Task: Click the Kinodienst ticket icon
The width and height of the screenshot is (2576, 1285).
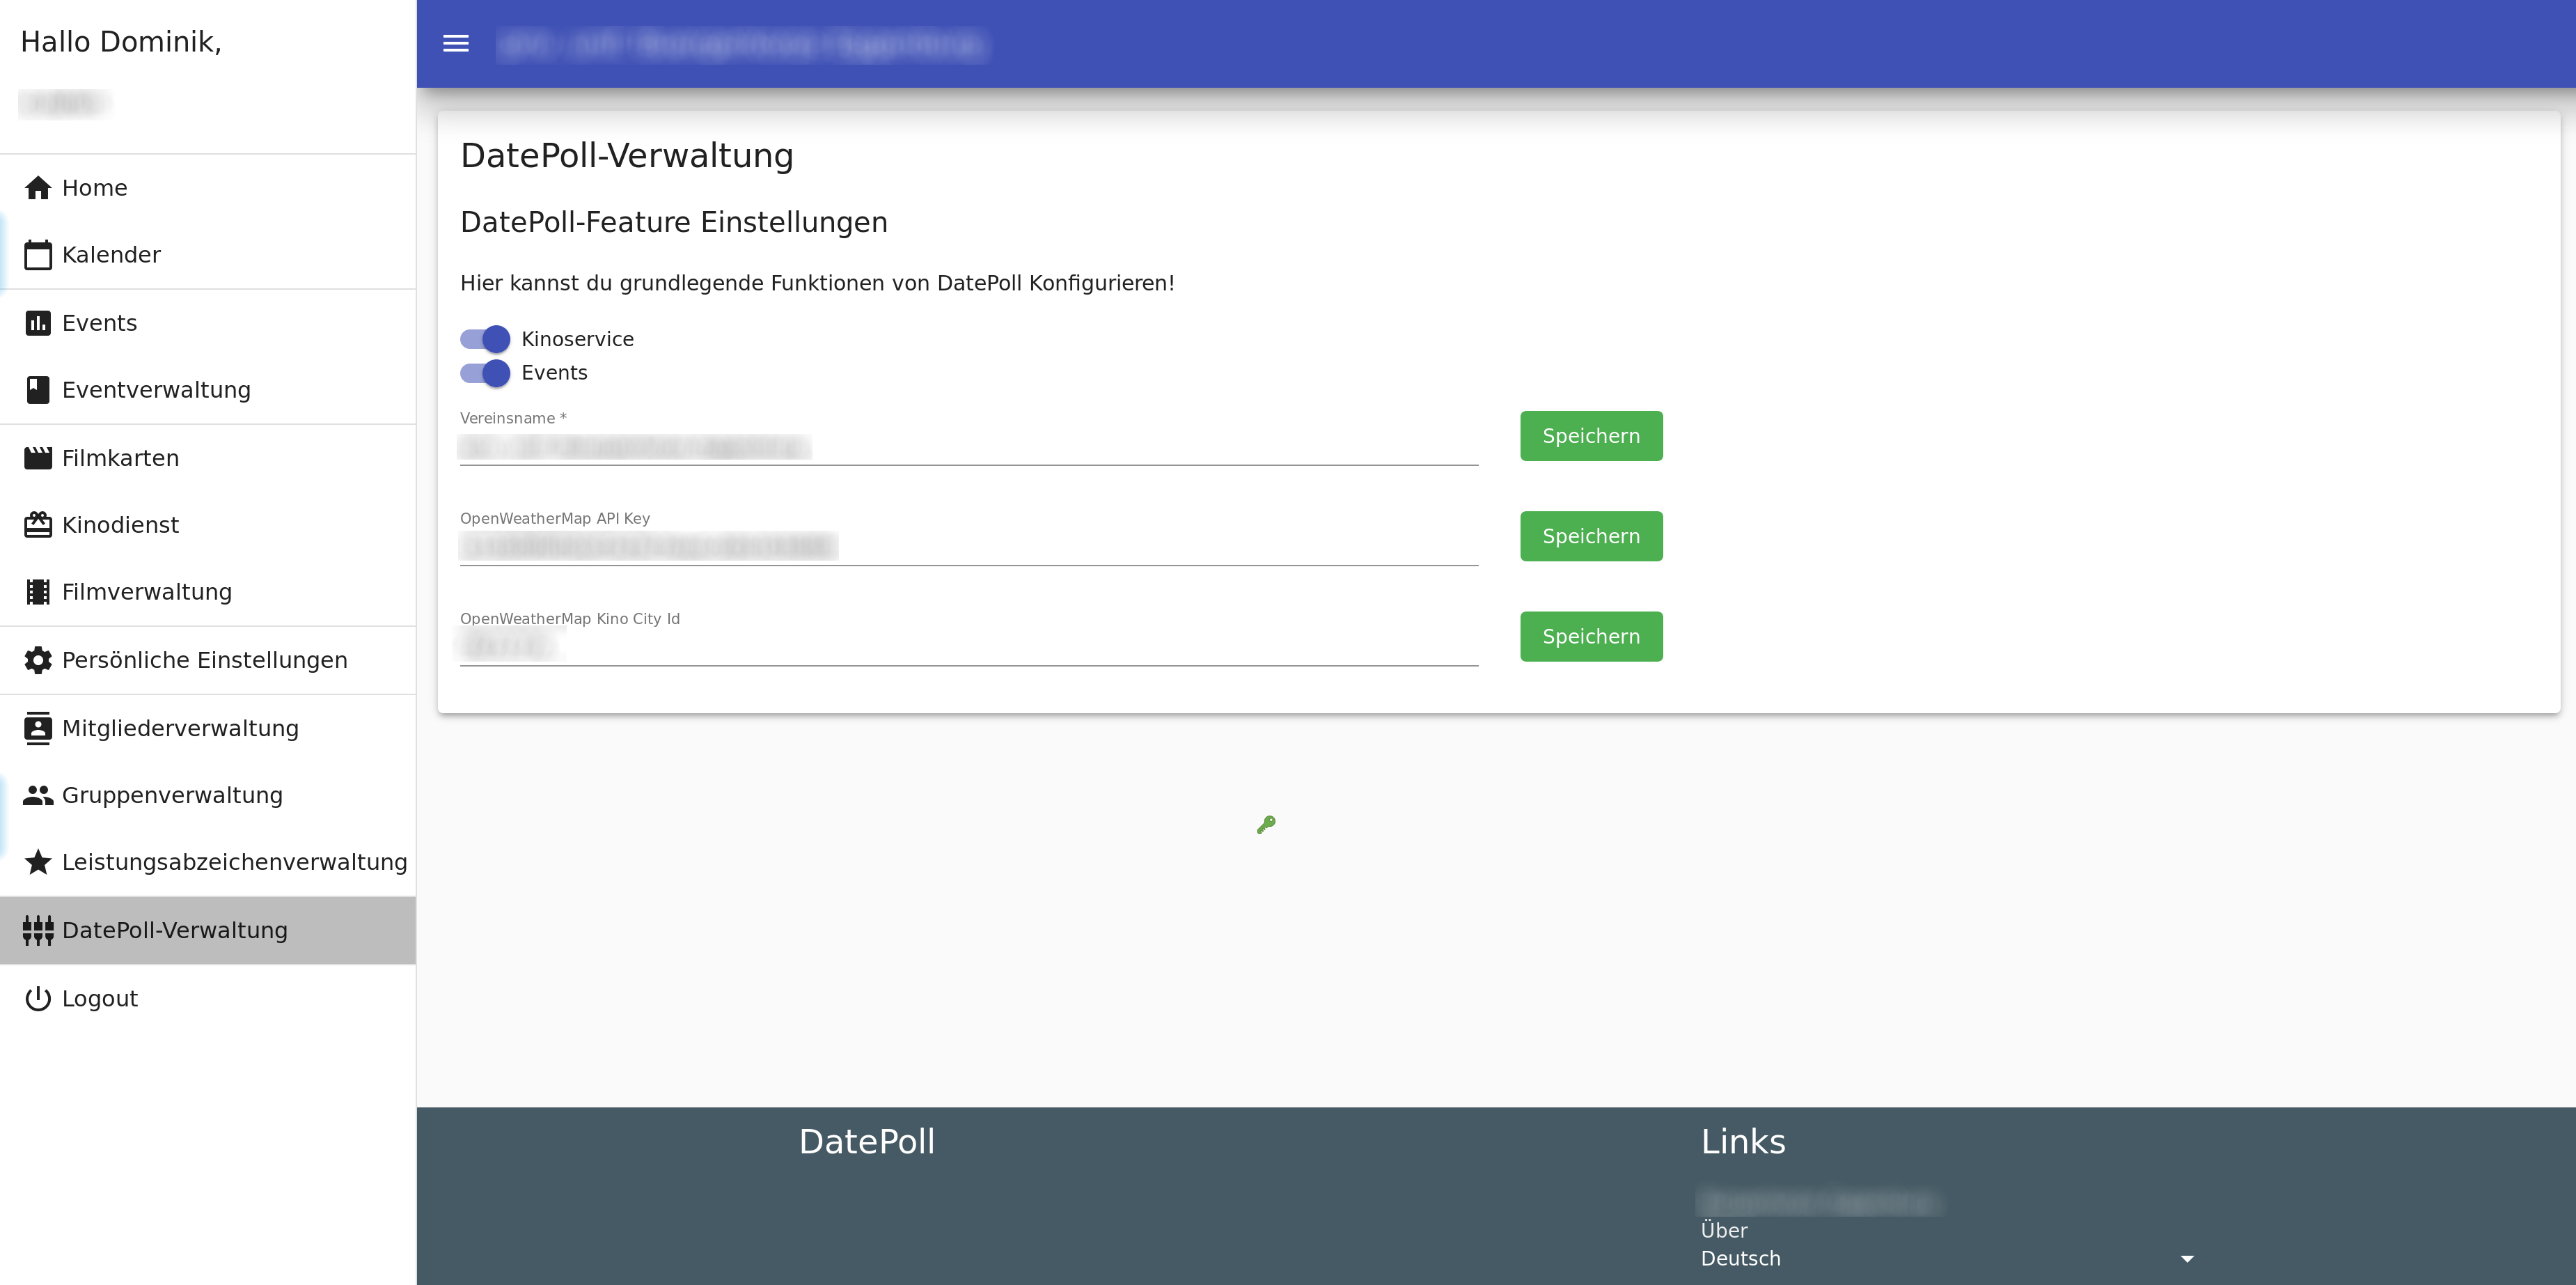Action: 38,525
